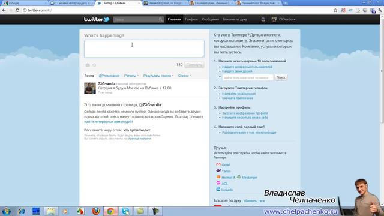
Task: Open Расскажите миру о том link in sidebar
Action: (249, 133)
